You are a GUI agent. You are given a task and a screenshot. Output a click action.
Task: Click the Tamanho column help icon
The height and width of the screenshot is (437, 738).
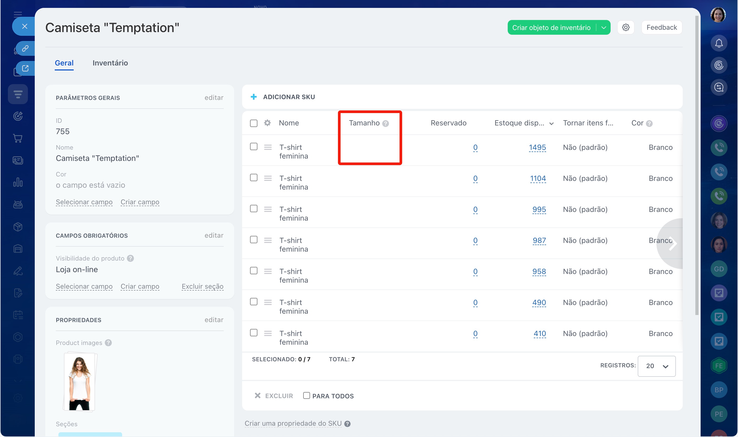[x=386, y=123]
